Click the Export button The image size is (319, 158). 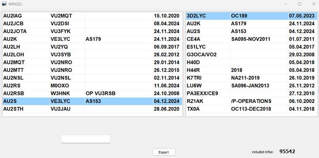164,152
